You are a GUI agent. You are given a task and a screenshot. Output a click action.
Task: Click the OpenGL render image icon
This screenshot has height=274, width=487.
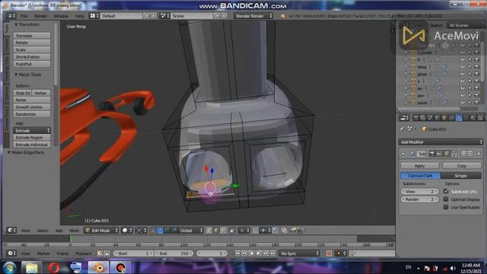pyautogui.click(x=293, y=230)
